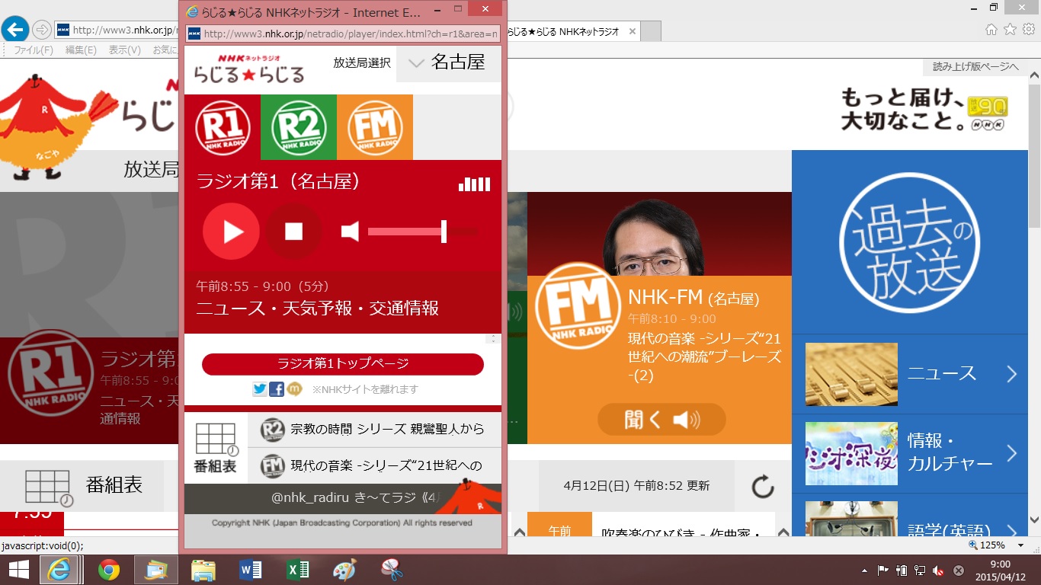The image size is (1041, 585).
Task: Open IE home page icon
Action: tap(991, 30)
